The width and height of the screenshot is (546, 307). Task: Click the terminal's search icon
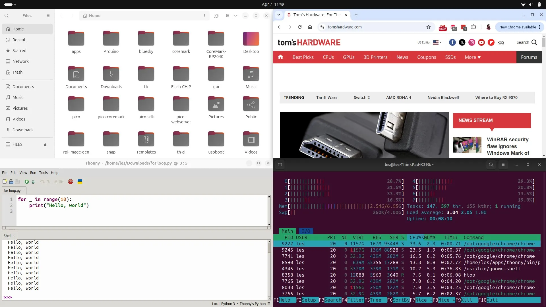(491, 165)
